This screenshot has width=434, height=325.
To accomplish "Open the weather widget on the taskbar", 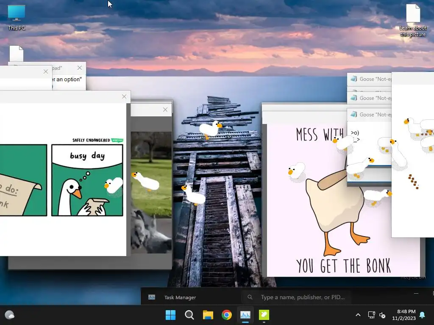I will click(x=10, y=315).
